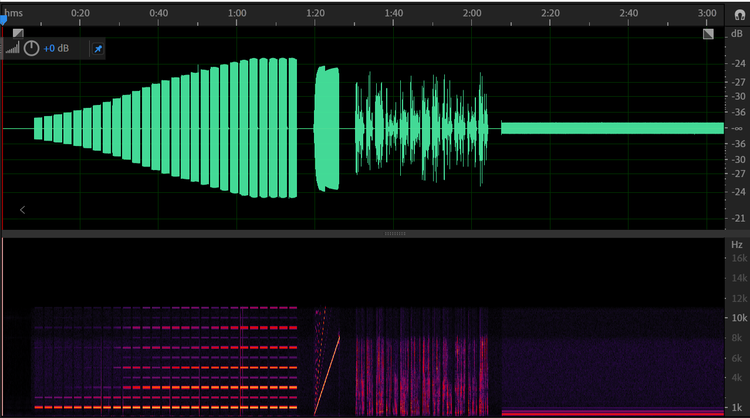The height and width of the screenshot is (418, 750).
Task: Click the 1:00 mark on time ruler
Action: [237, 13]
